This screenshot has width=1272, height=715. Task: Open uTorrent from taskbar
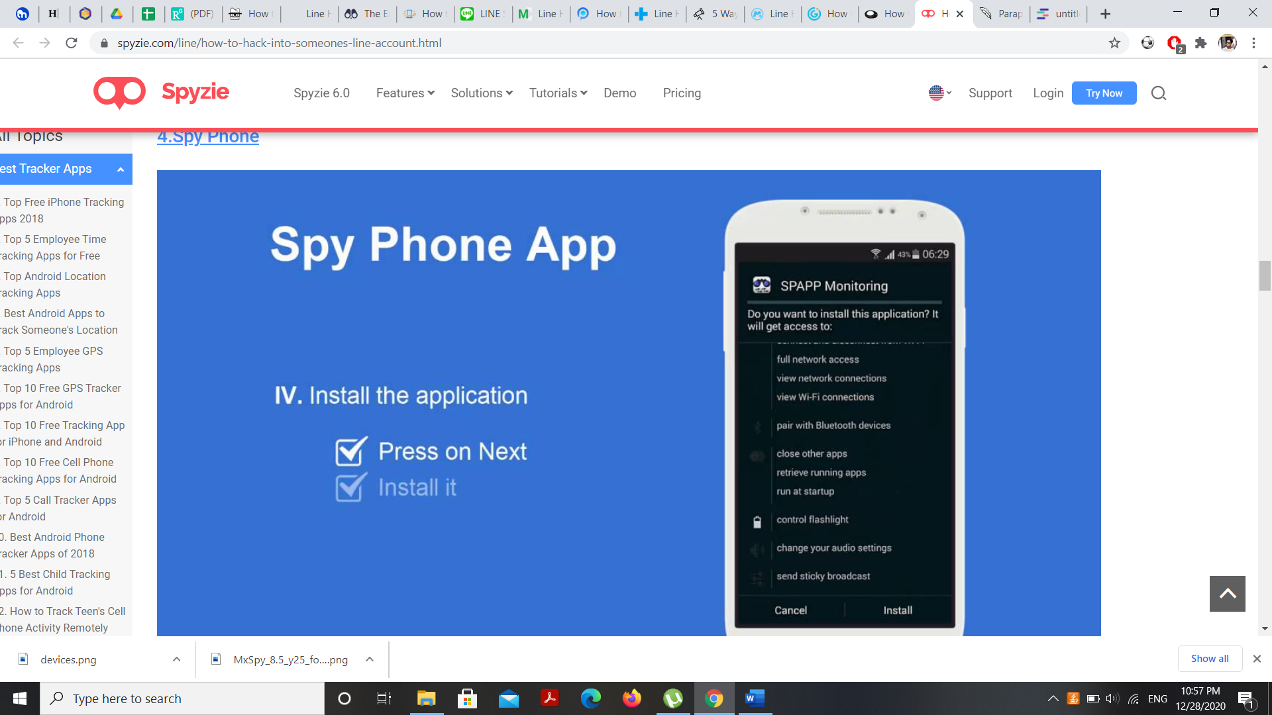point(672,698)
